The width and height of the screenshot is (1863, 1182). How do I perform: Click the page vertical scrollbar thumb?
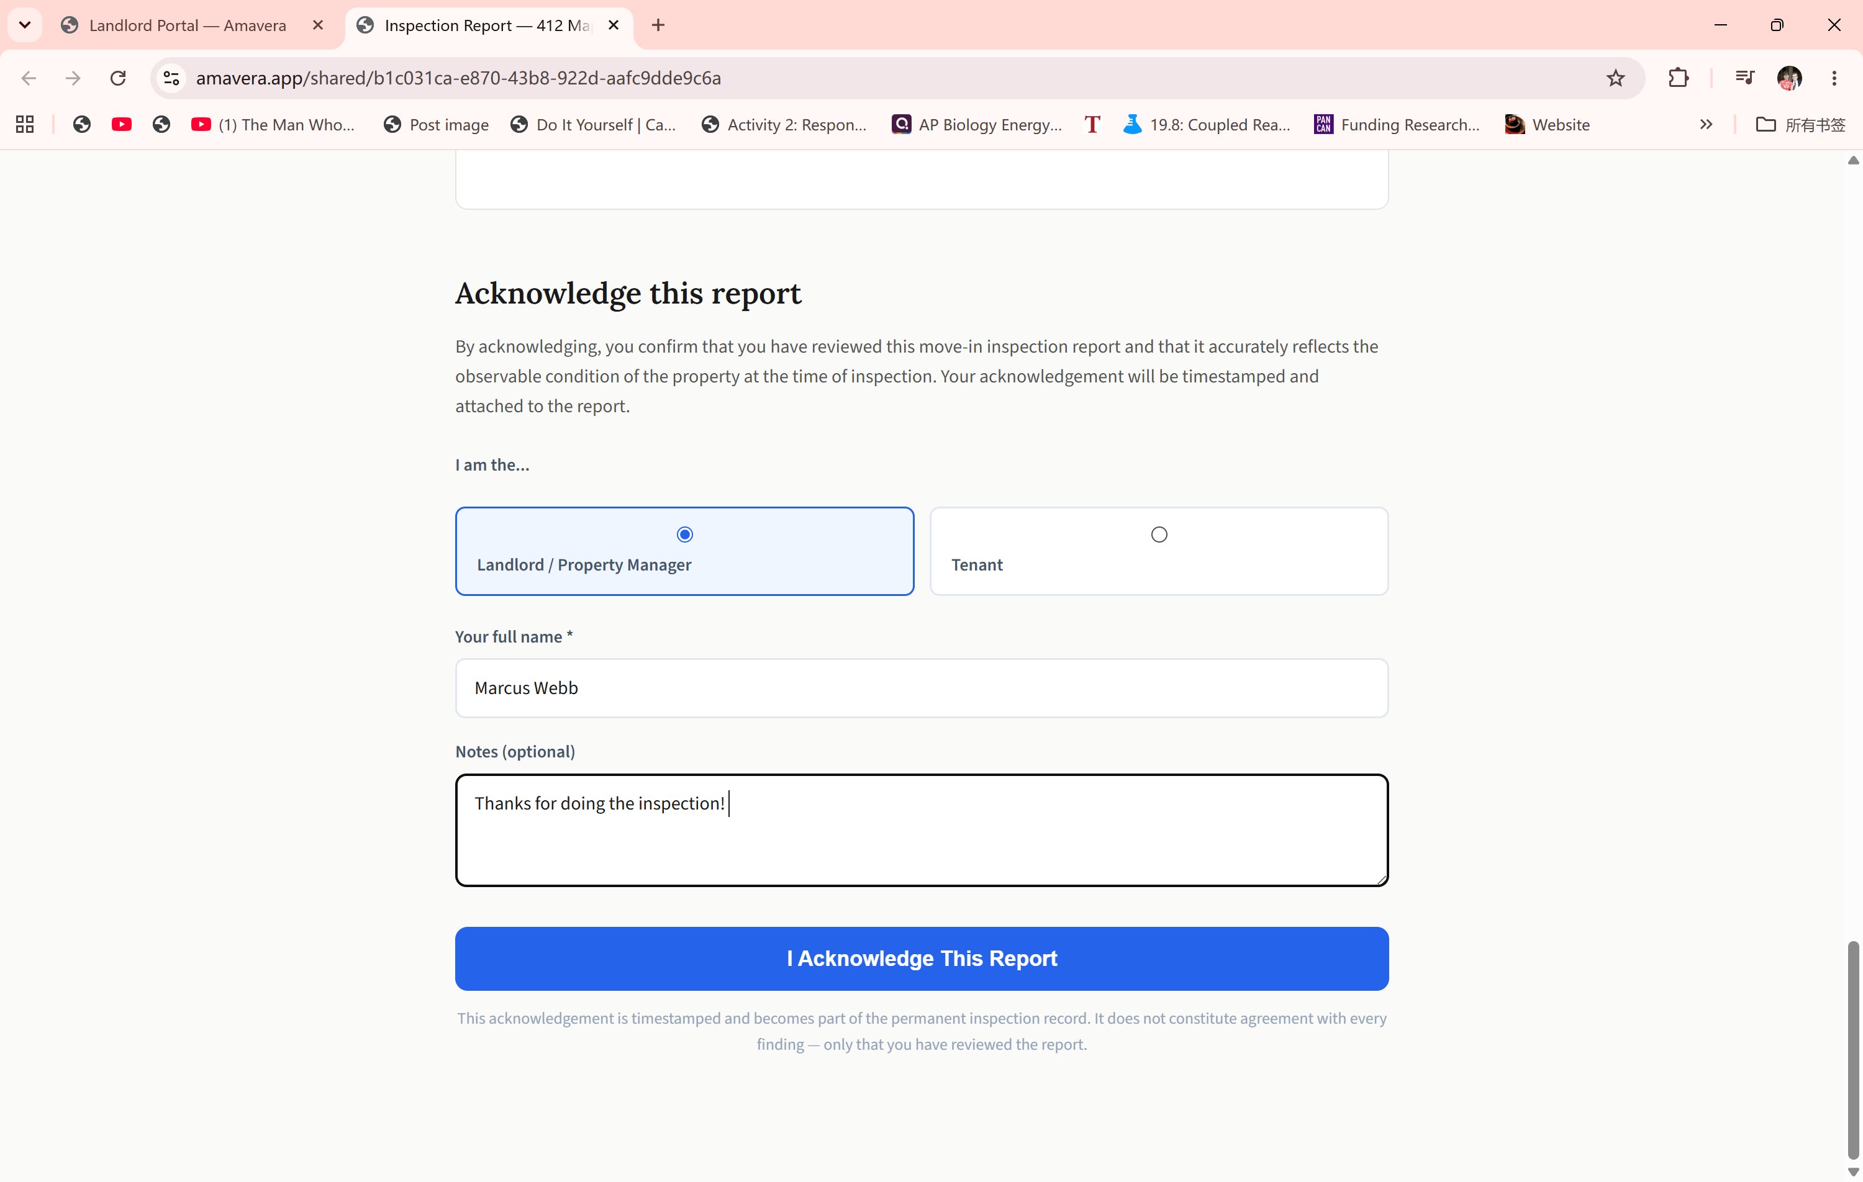tap(1853, 1050)
